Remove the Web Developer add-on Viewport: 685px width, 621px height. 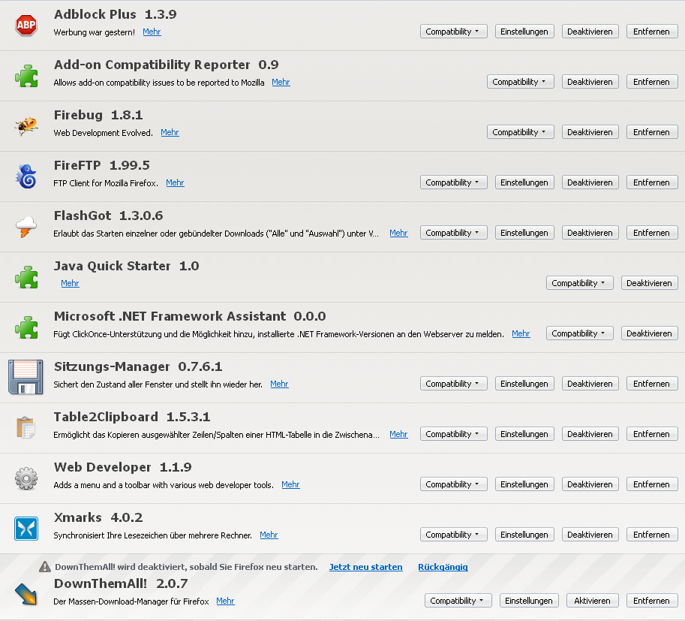651,484
